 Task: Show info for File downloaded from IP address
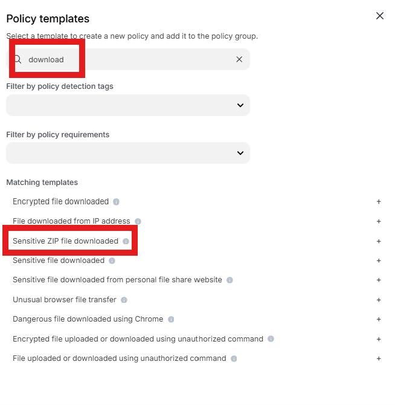pyautogui.click(x=138, y=221)
